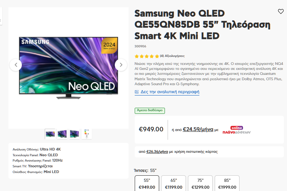Select the 75" size option at €1299.00
Viewport: 287px width, 191px height.
200,183
